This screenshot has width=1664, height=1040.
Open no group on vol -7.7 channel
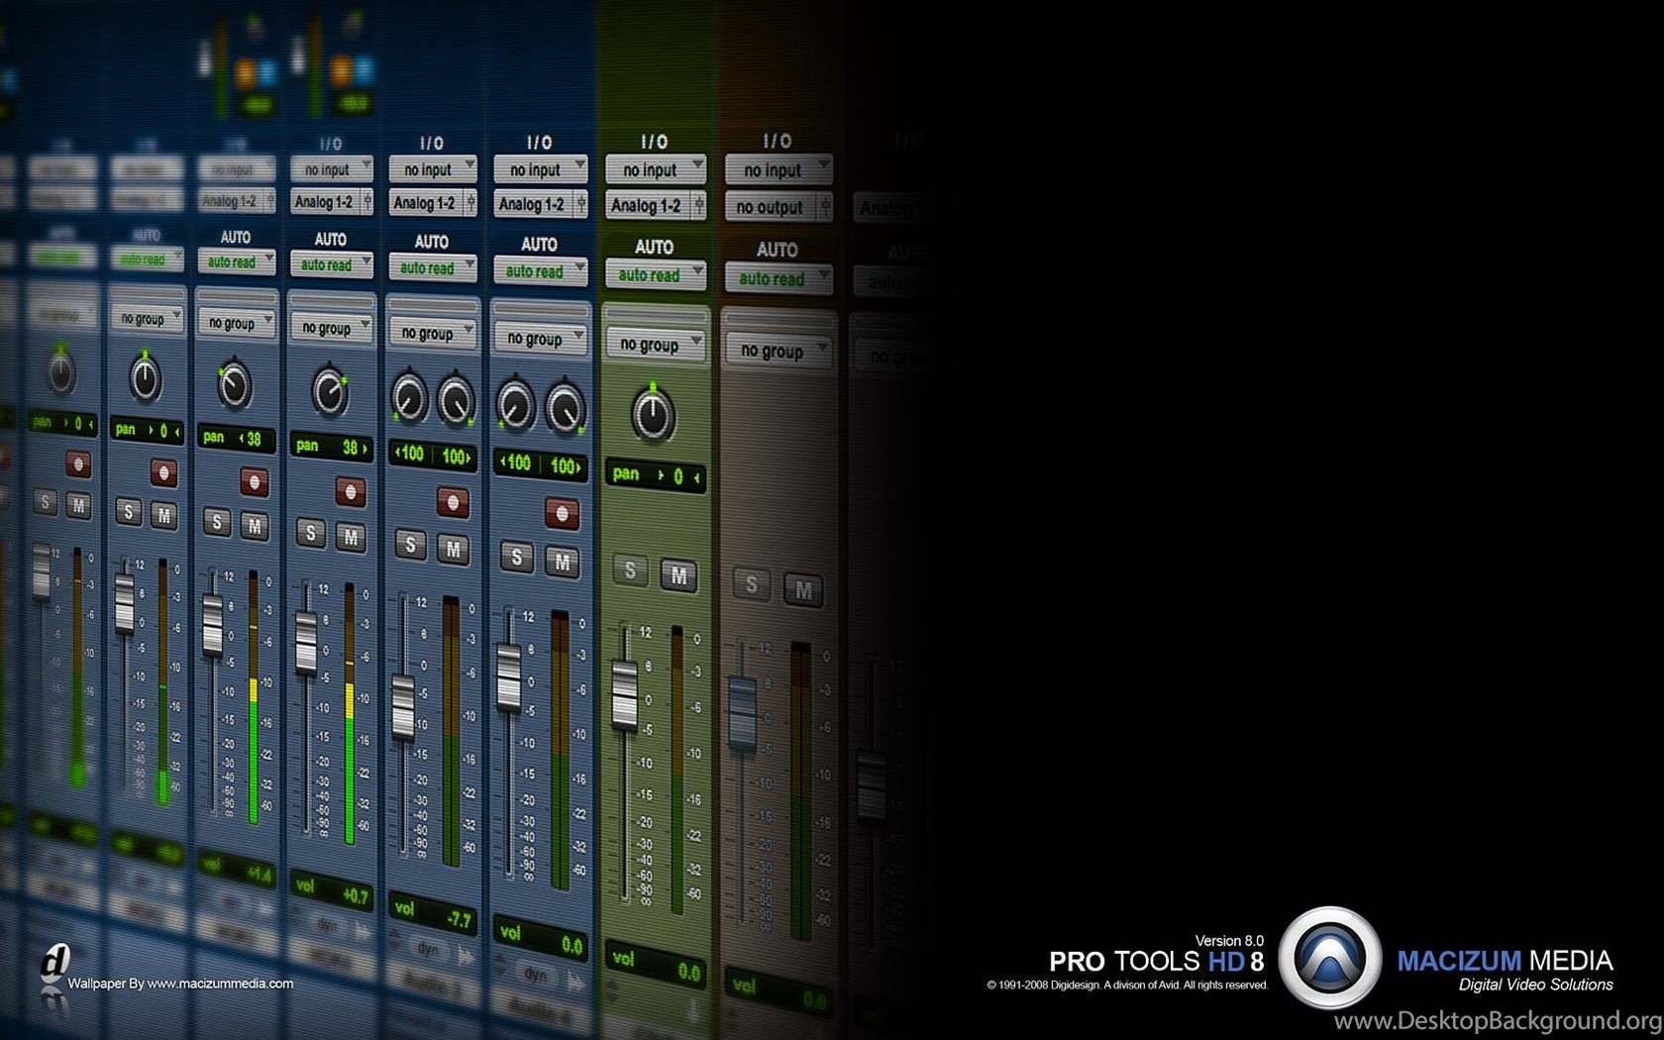tap(434, 333)
